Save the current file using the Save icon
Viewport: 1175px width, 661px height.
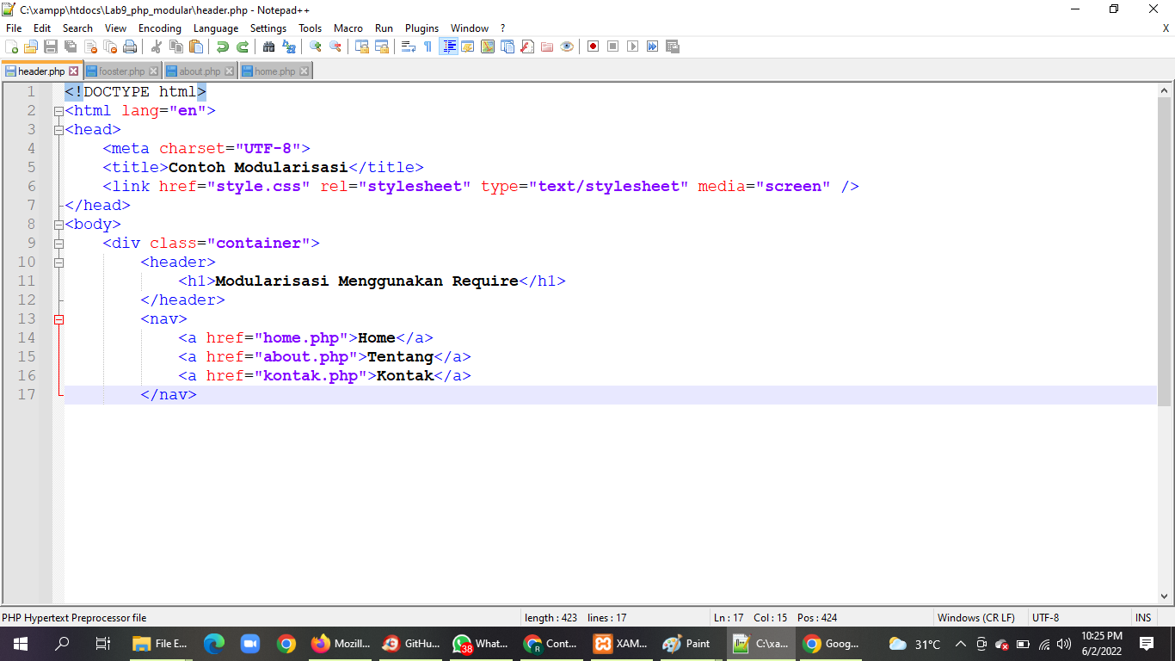51,46
